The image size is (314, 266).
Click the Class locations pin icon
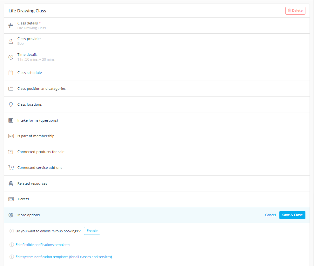coord(11,104)
